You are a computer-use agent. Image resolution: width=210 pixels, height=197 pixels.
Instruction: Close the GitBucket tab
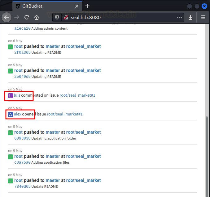click(77, 6)
